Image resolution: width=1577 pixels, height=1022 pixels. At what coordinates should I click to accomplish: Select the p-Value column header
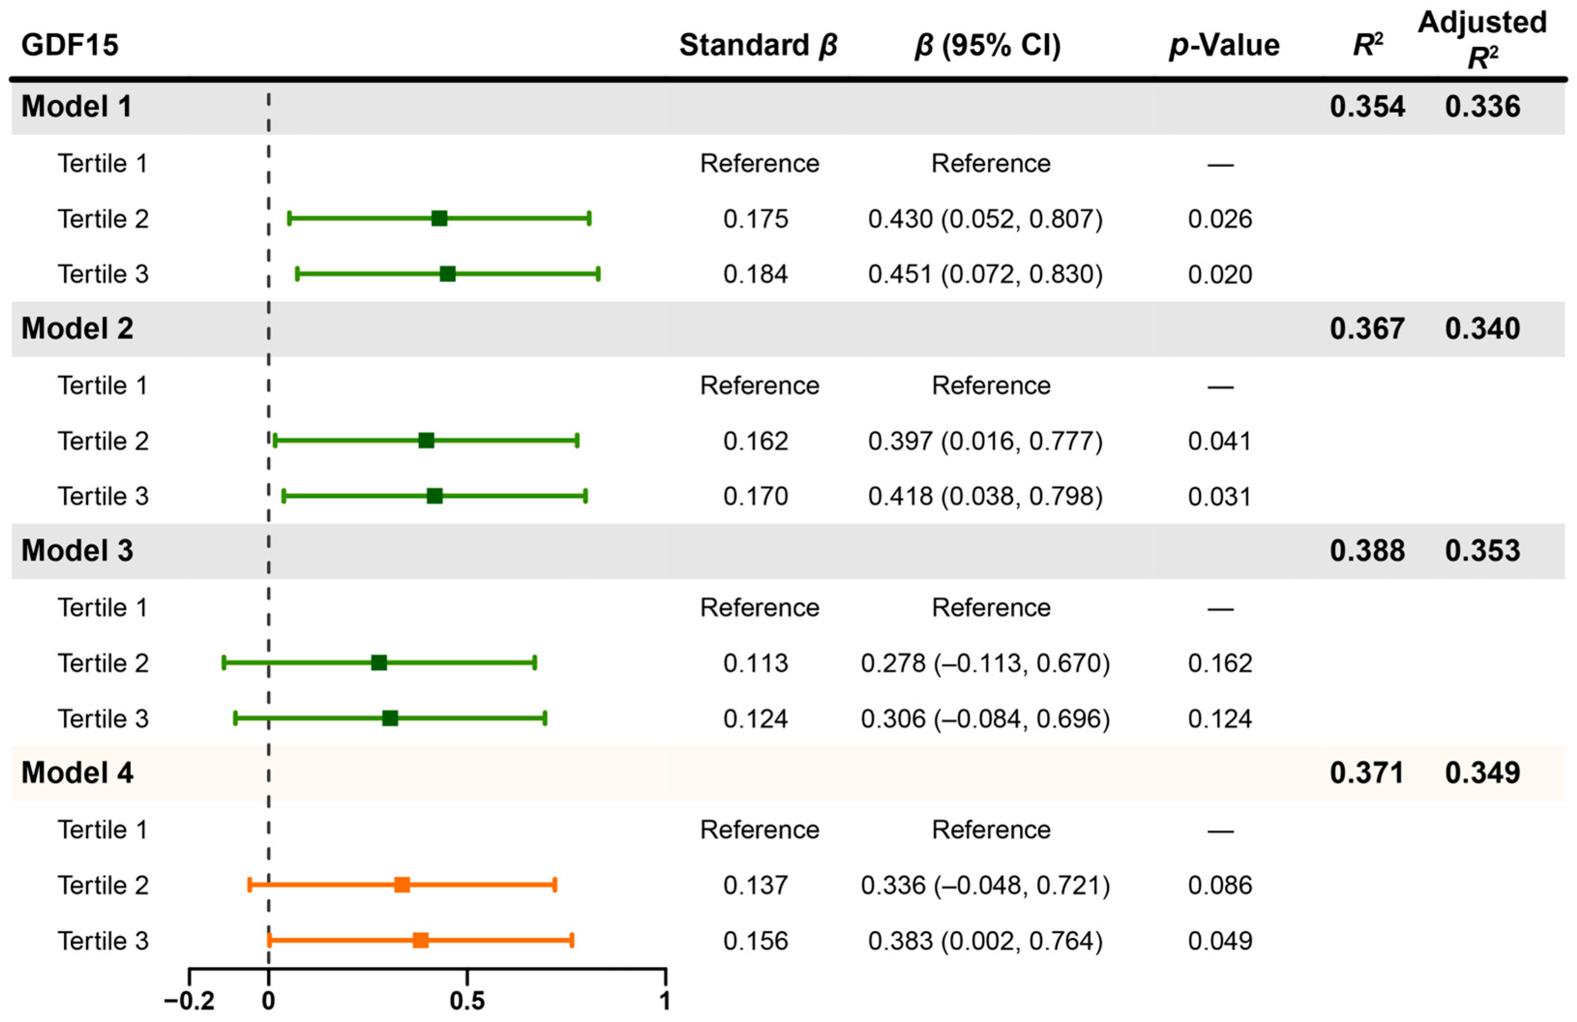tap(1224, 45)
